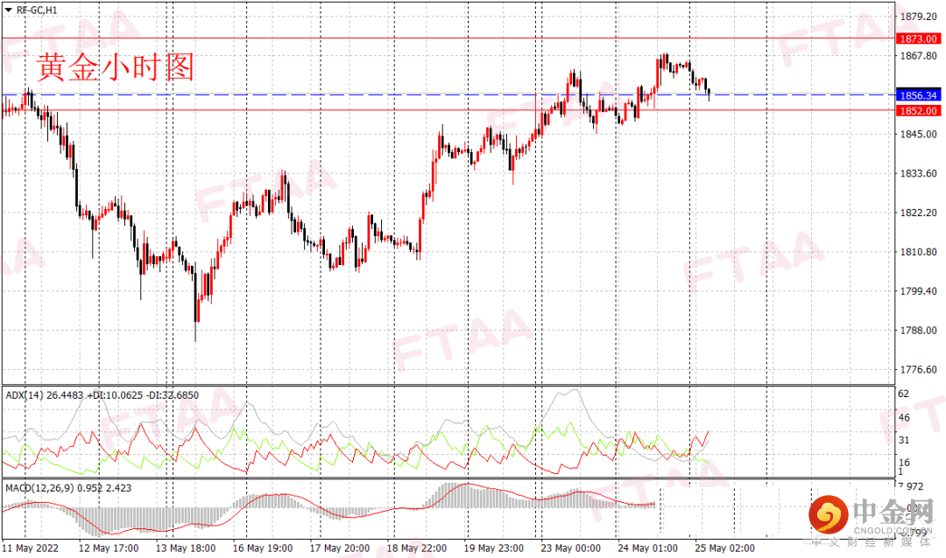This screenshot has width=946, height=558.
Task: Click the ADX scale value 31
Action: click(x=904, y=440)
